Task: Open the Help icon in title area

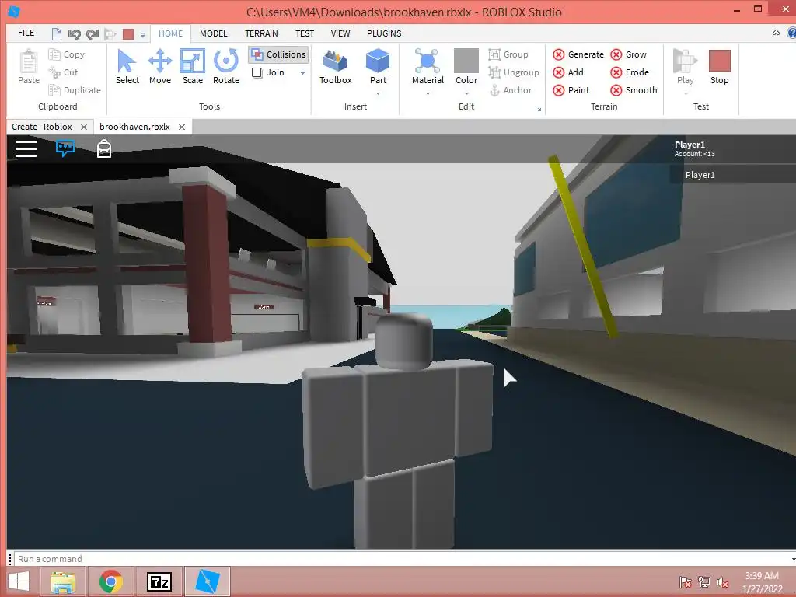Action: [791, 33]
